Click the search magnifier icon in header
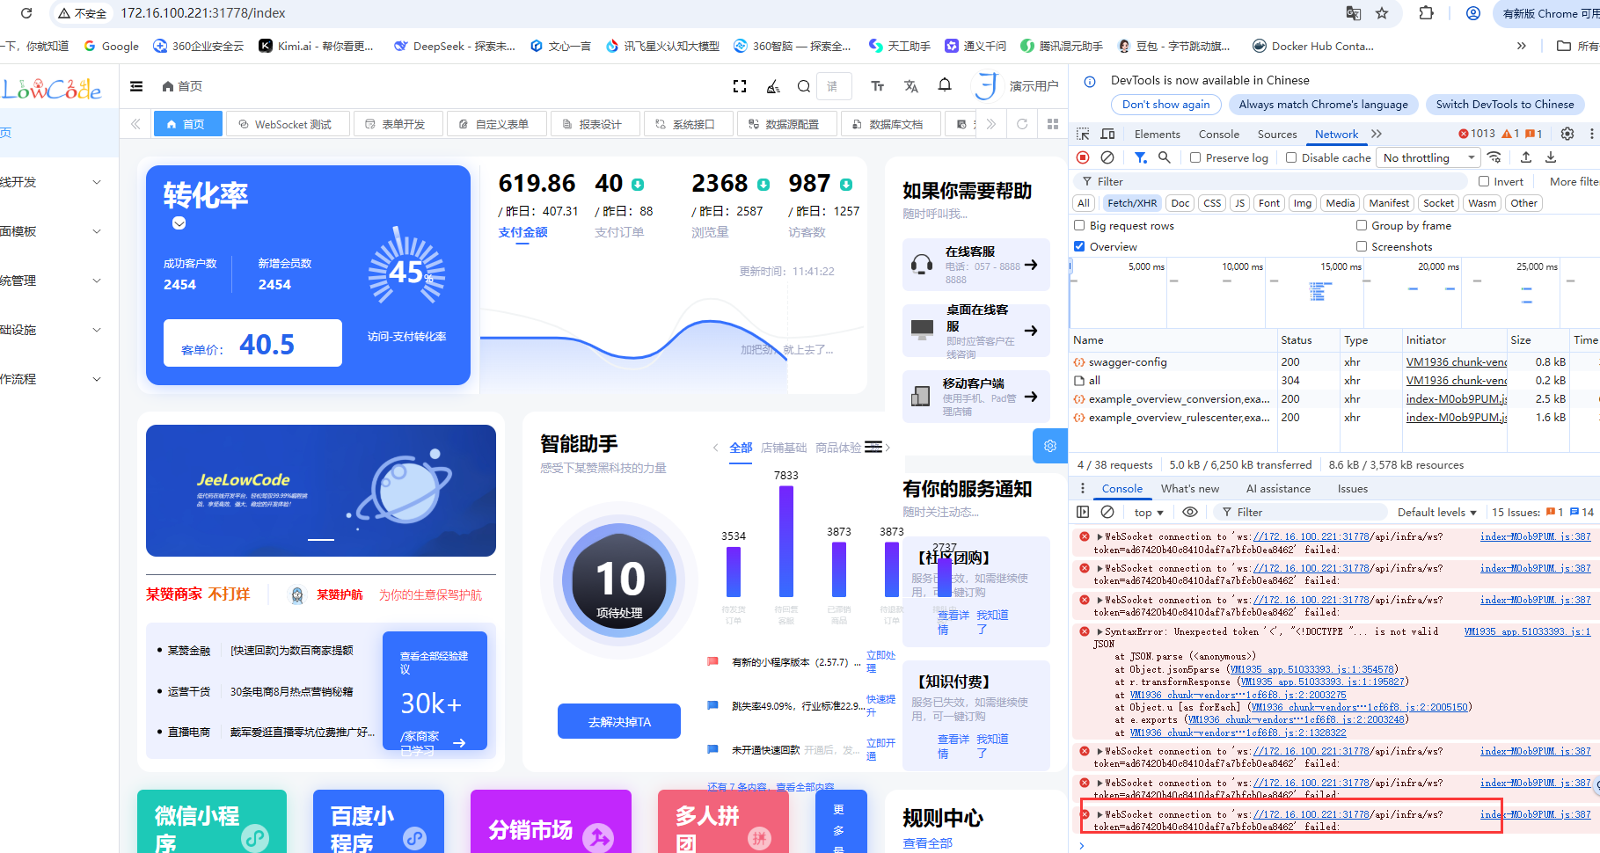This screenshot has height=853, width=1600. pyautogui.click(x=803, y=86)
